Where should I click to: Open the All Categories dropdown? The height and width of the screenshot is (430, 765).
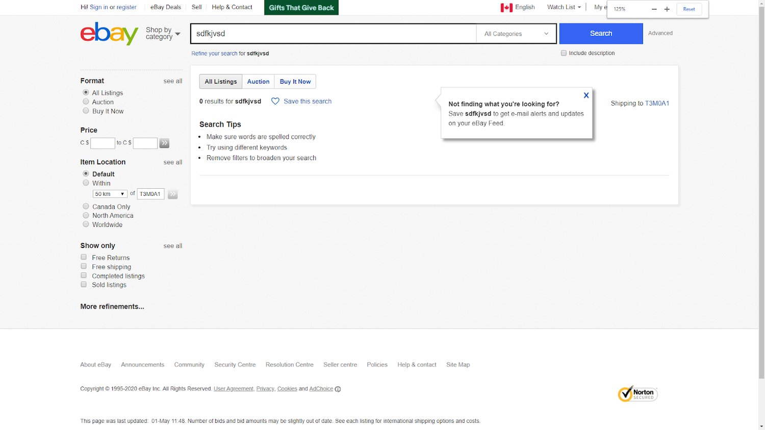tap(516, 34)
